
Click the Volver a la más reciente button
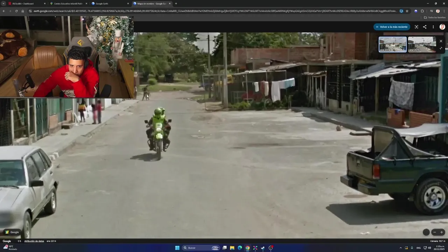(392, 27)
